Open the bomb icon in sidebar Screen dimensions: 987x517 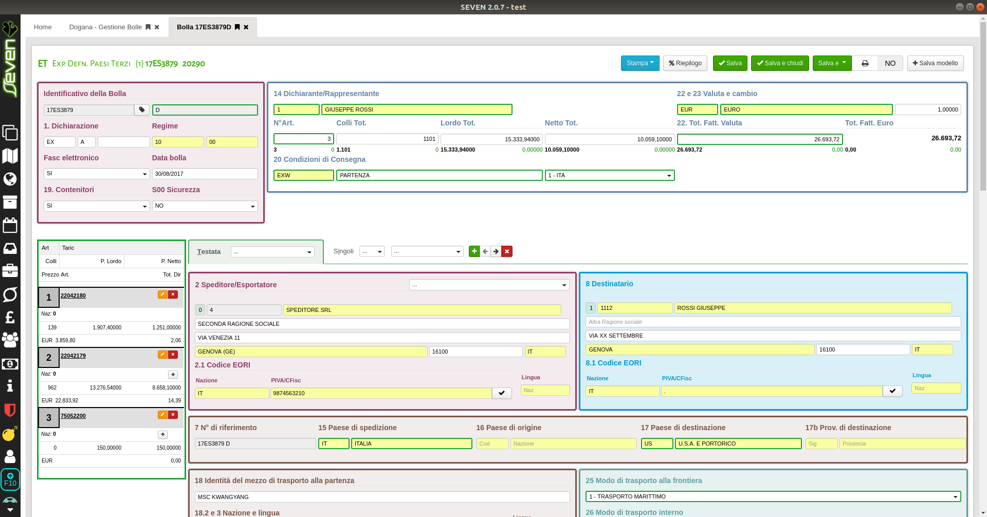10,434
